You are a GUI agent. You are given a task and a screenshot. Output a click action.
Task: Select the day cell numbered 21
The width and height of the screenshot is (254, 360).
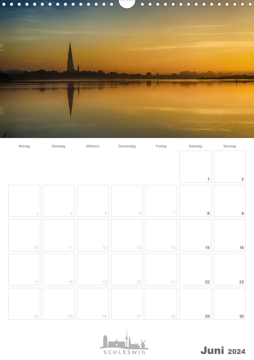pos(161,269)
